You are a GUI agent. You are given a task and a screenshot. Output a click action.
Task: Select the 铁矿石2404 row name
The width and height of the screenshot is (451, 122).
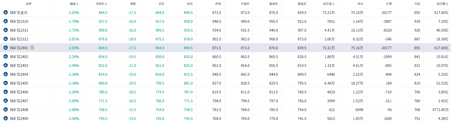pyautogui.click(x=19, y=74)
